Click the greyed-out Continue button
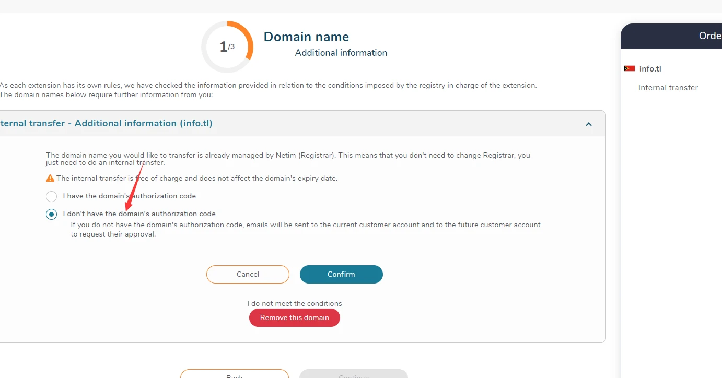Viewport: 722px width, 378px height. [x=353, y=375]
